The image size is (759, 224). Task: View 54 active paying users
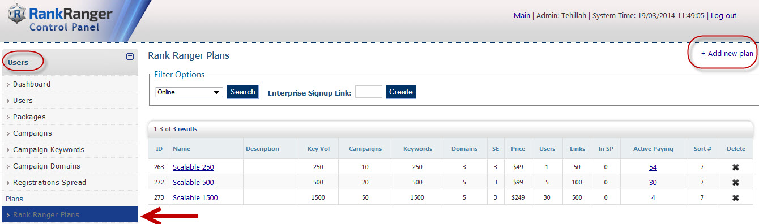653,167
